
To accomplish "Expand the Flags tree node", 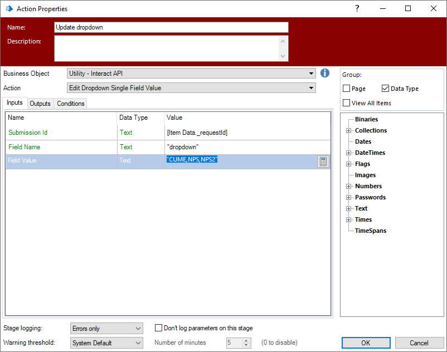I will point(348,164).
